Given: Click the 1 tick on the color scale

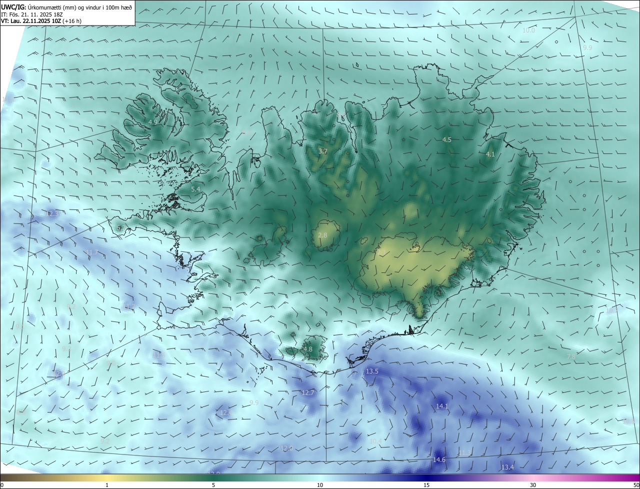Looking at the screenshot, I should (x=107, y=485).
